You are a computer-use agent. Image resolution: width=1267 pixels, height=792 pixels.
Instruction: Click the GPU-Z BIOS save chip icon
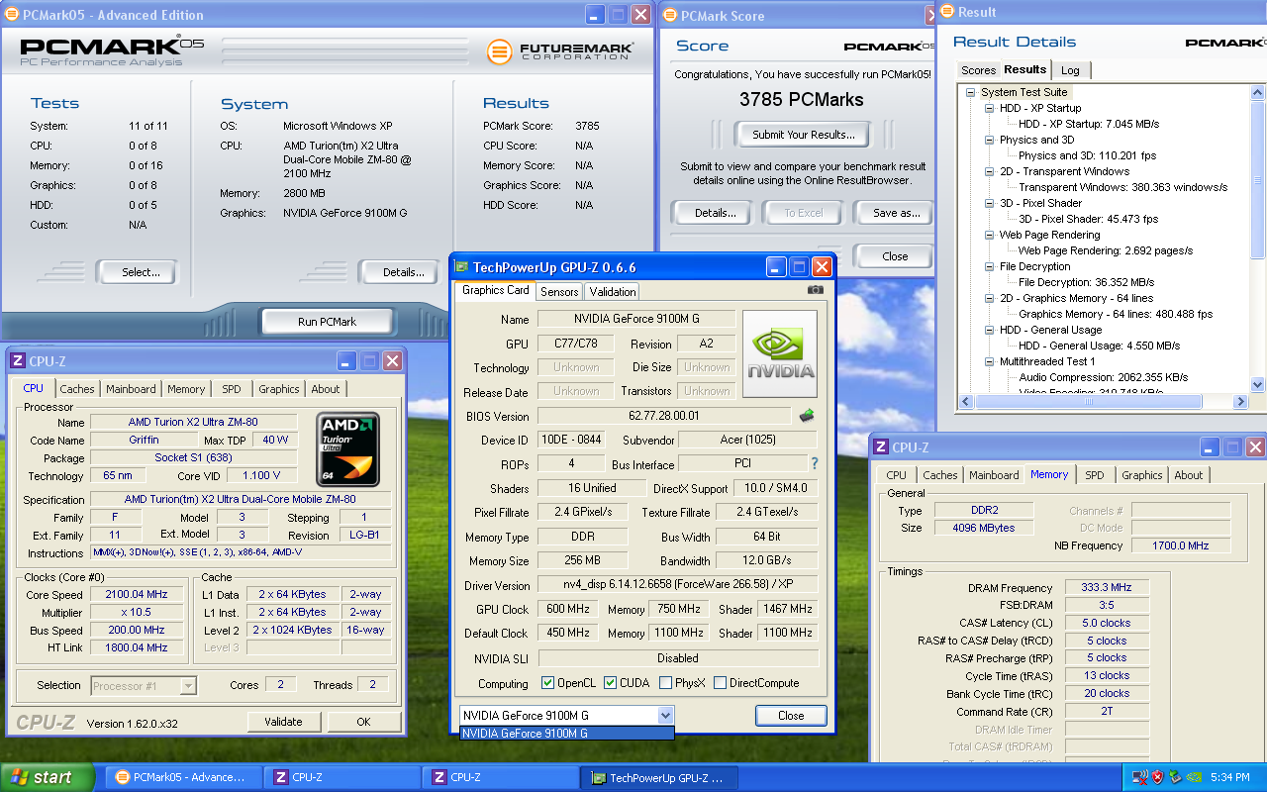tap(807, 416)
